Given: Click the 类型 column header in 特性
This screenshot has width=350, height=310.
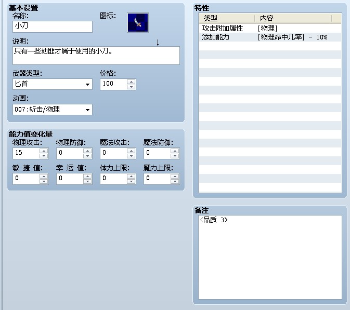Looking at the screenshot, I should tap(227, 18).
